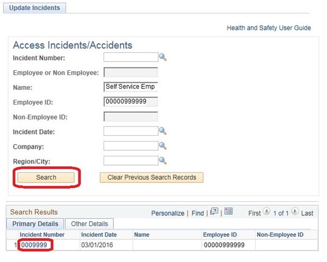Viewport: 327px width, 262px height.
Task: Click the View All popup icon
Action: coord(214,212)
